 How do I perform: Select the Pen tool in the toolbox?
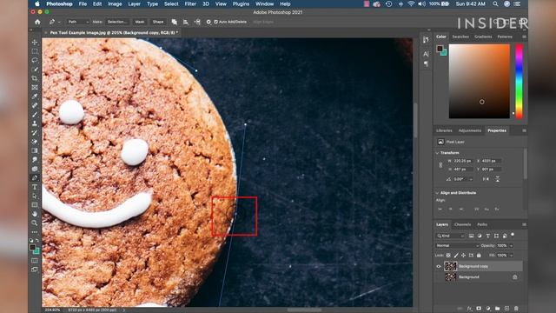[x=35, y=177]
